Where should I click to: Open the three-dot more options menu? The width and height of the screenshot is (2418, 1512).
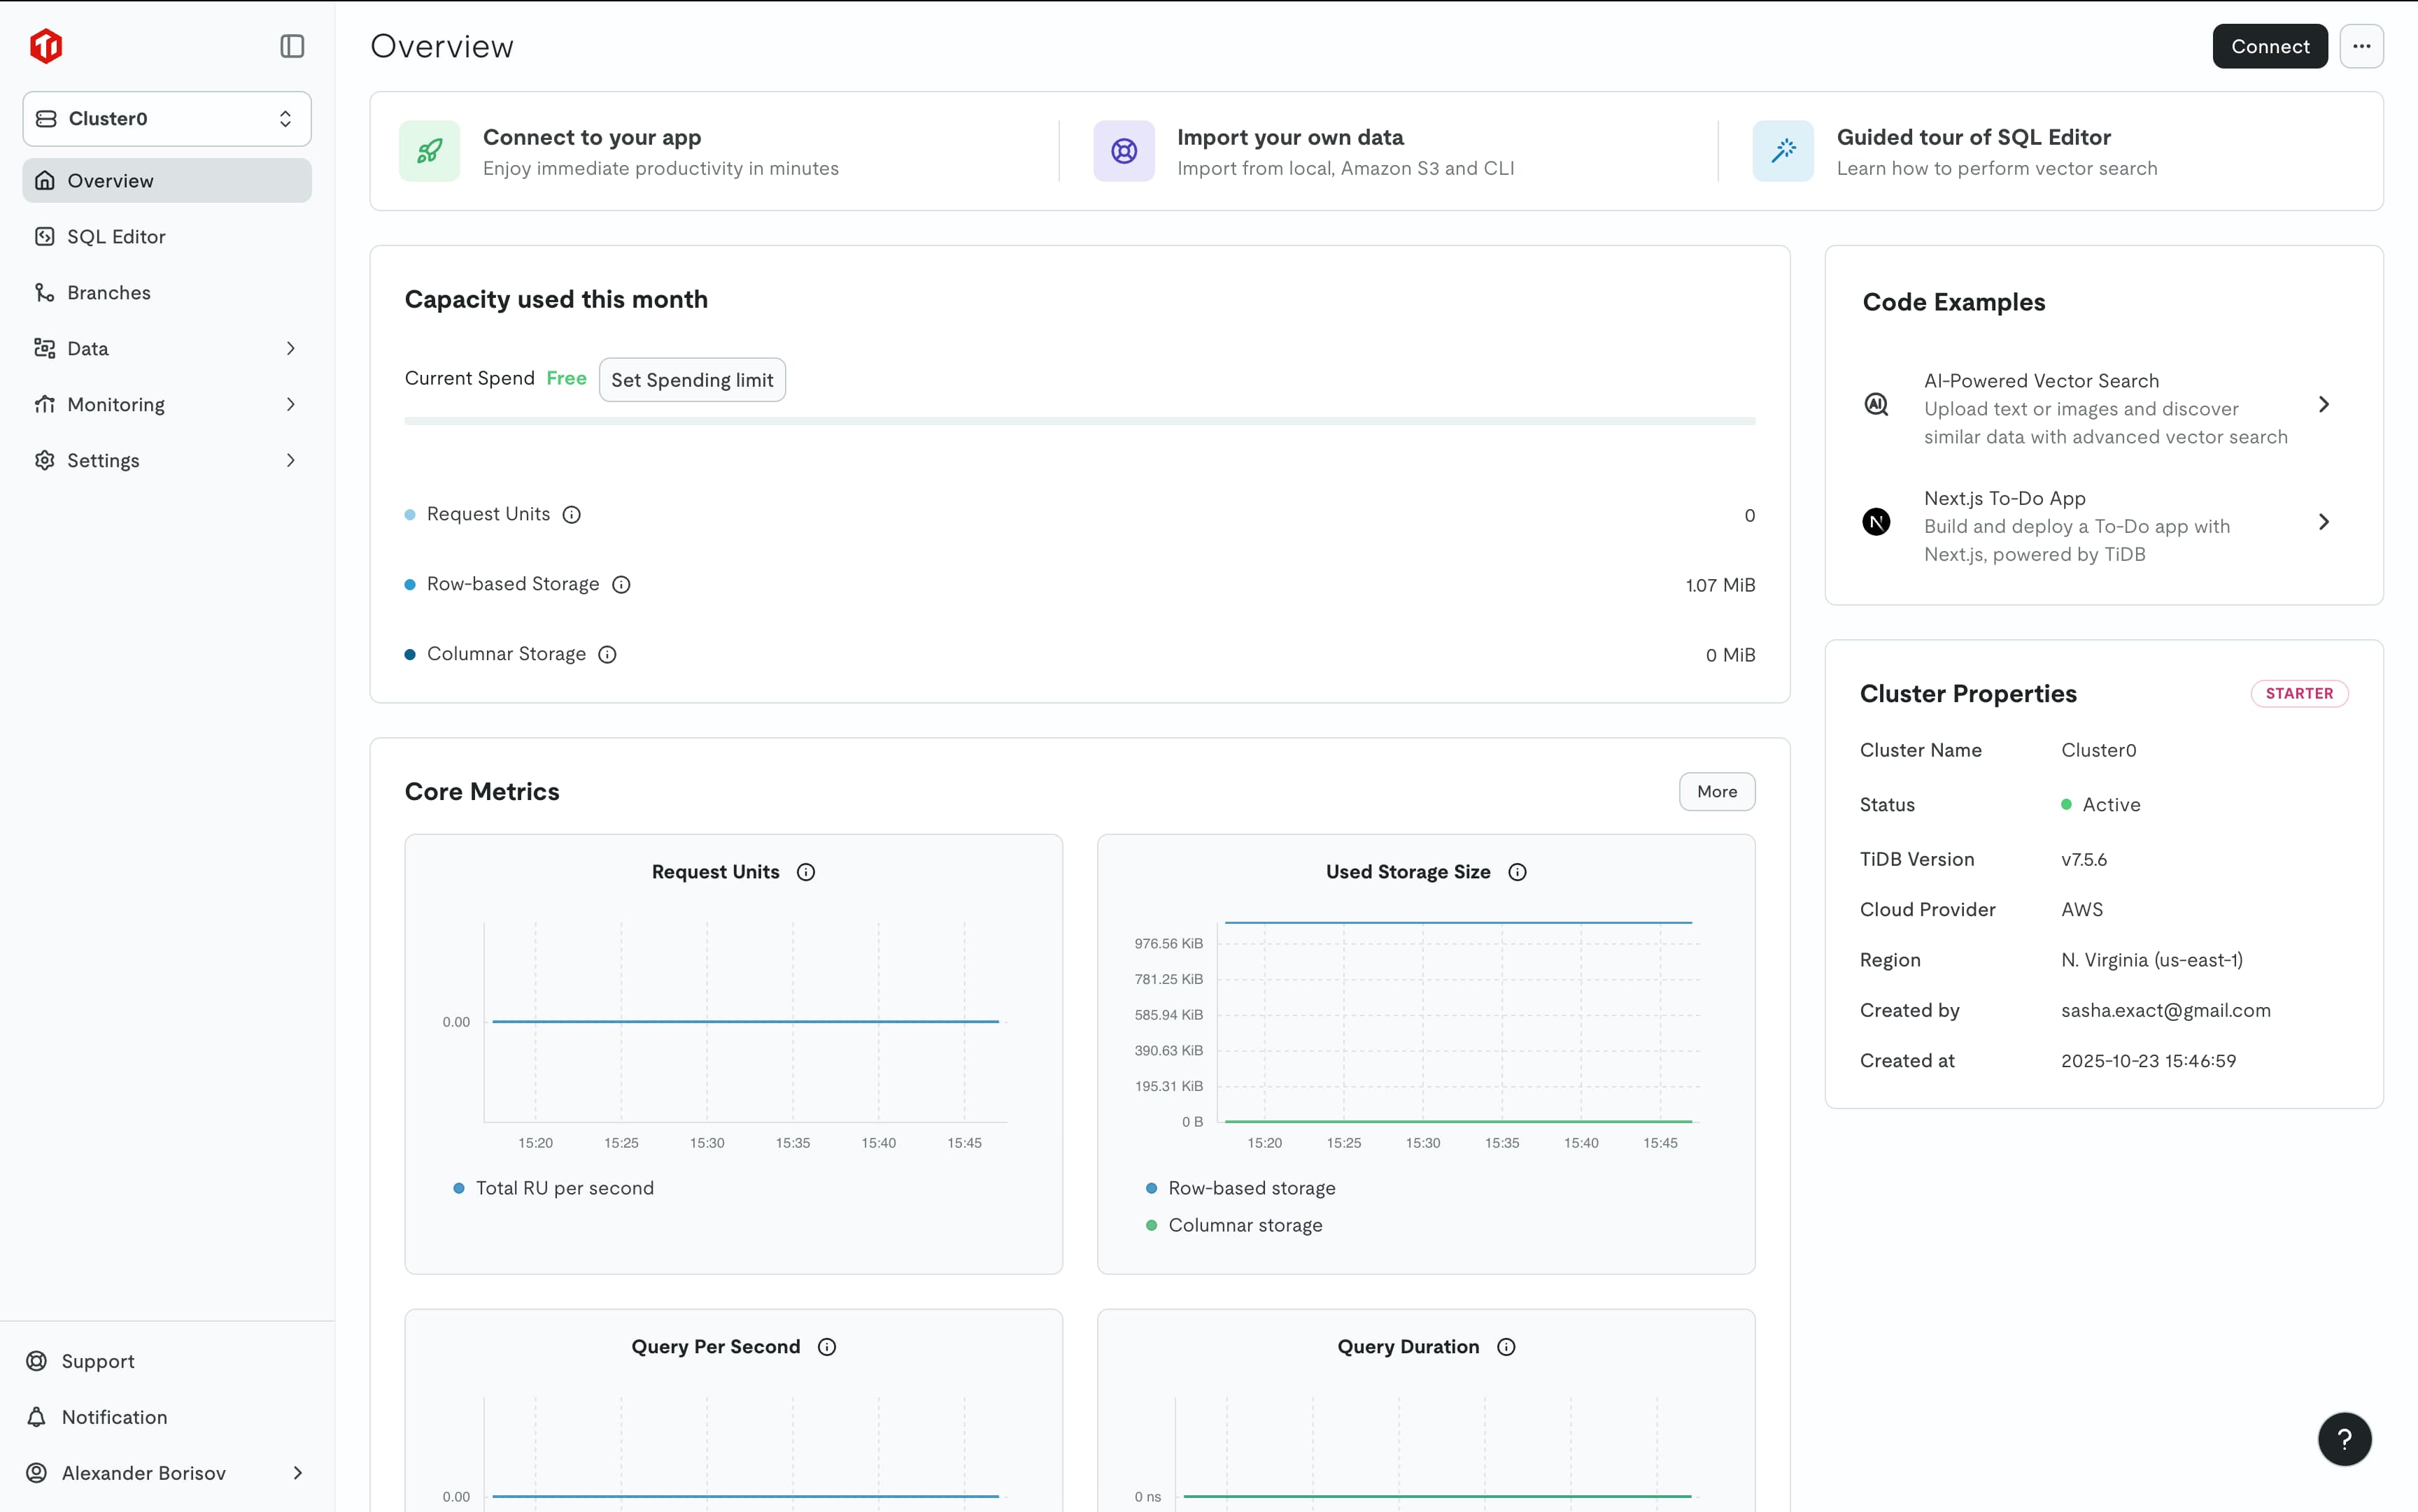pyautogui.click(x=2361, y=46)
